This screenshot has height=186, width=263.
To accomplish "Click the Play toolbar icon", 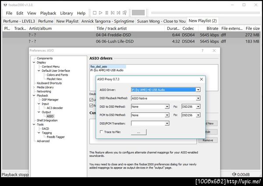I will pyautogui.click(x=101, y=13).
